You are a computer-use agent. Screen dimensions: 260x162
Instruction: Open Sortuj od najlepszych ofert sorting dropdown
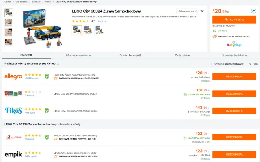227,64
